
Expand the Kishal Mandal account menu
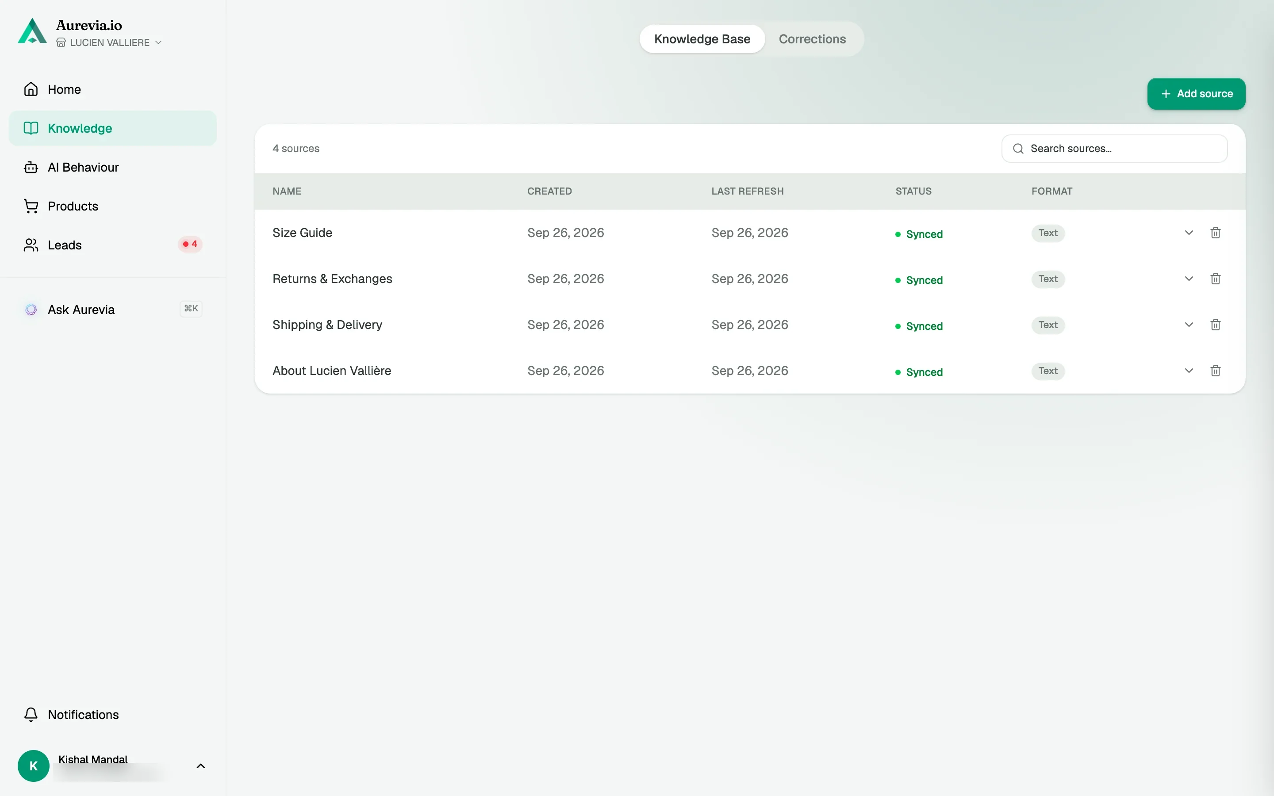200,766
